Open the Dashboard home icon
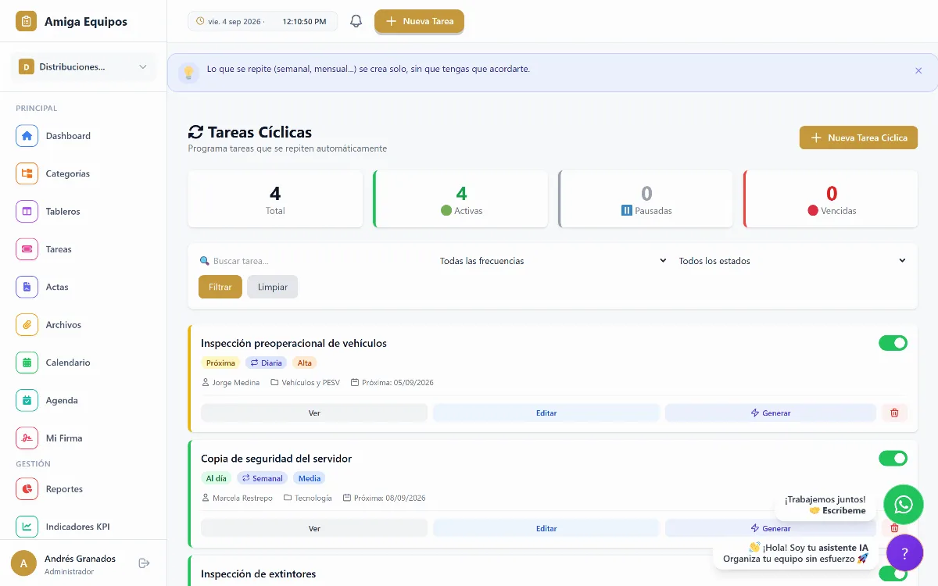Viewport: 938px width, 586px height. pyautogui.click(x=27, y=136)
